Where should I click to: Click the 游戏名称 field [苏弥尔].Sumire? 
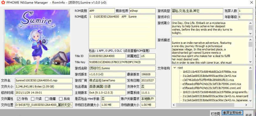(x=122, y=68)
